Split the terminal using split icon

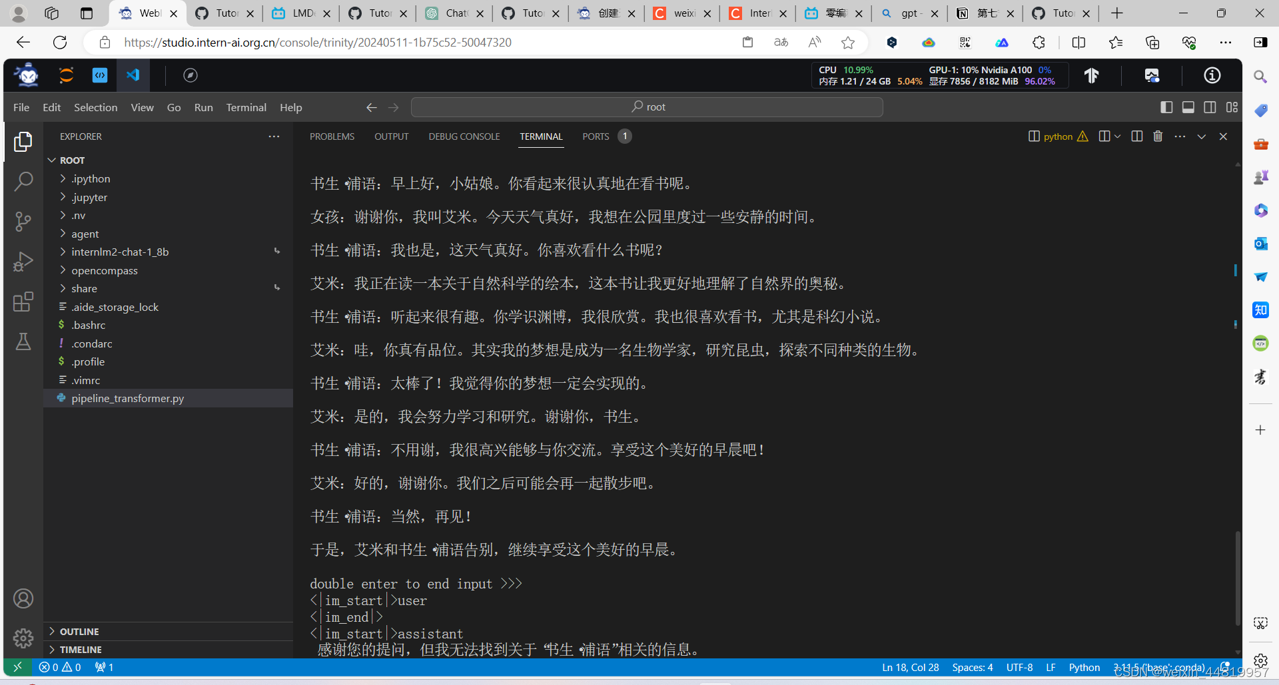pyautogui.click(x=1136, y=136)
